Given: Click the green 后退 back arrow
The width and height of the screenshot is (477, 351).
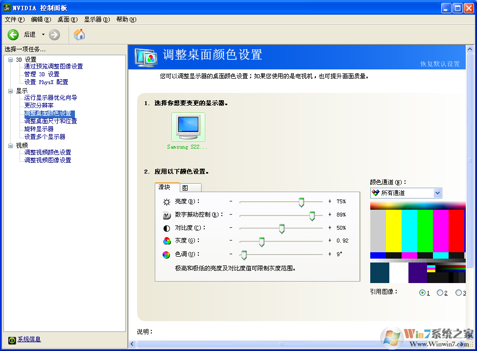Looking at the screenshot, I should pos(13,34).
